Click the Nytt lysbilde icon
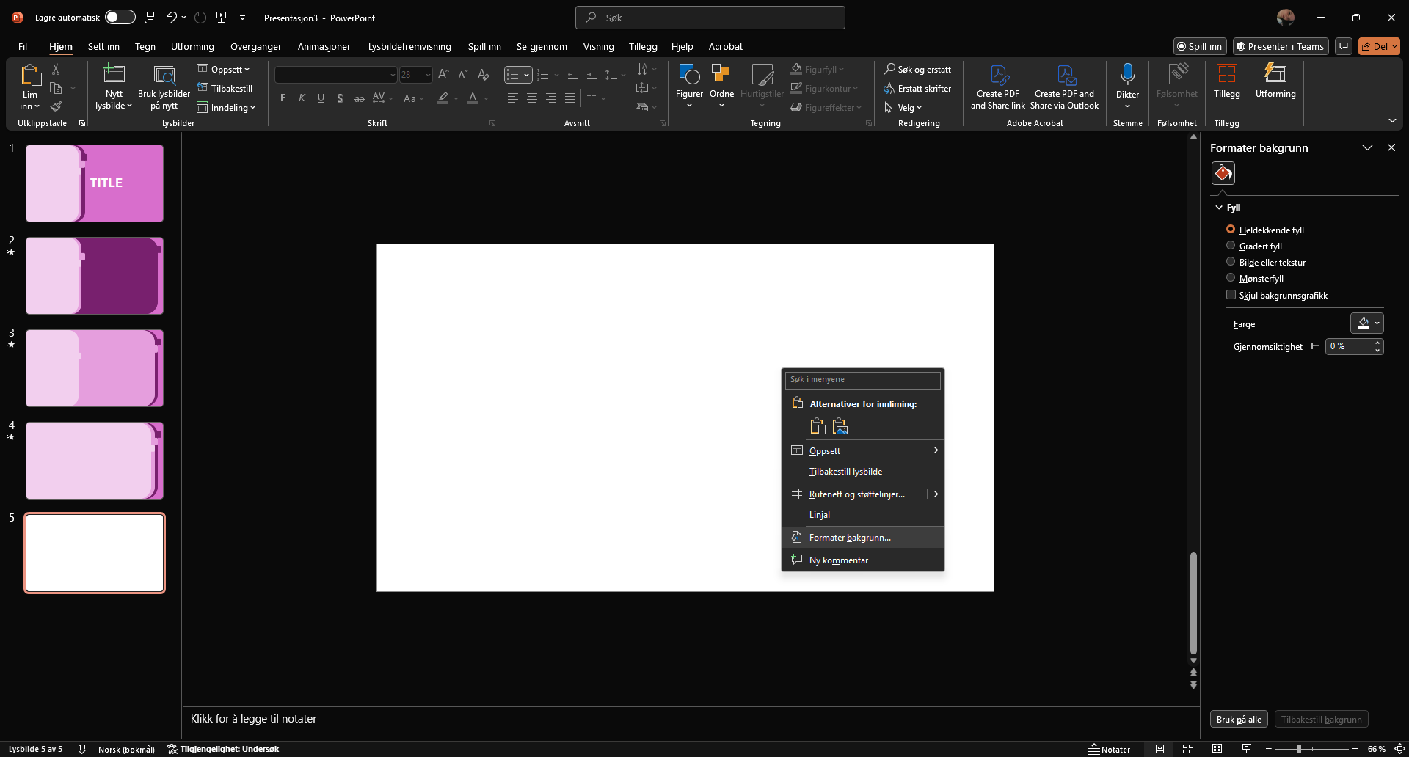The height and width of the screenshot is (757, 1409). pos(114,74)
